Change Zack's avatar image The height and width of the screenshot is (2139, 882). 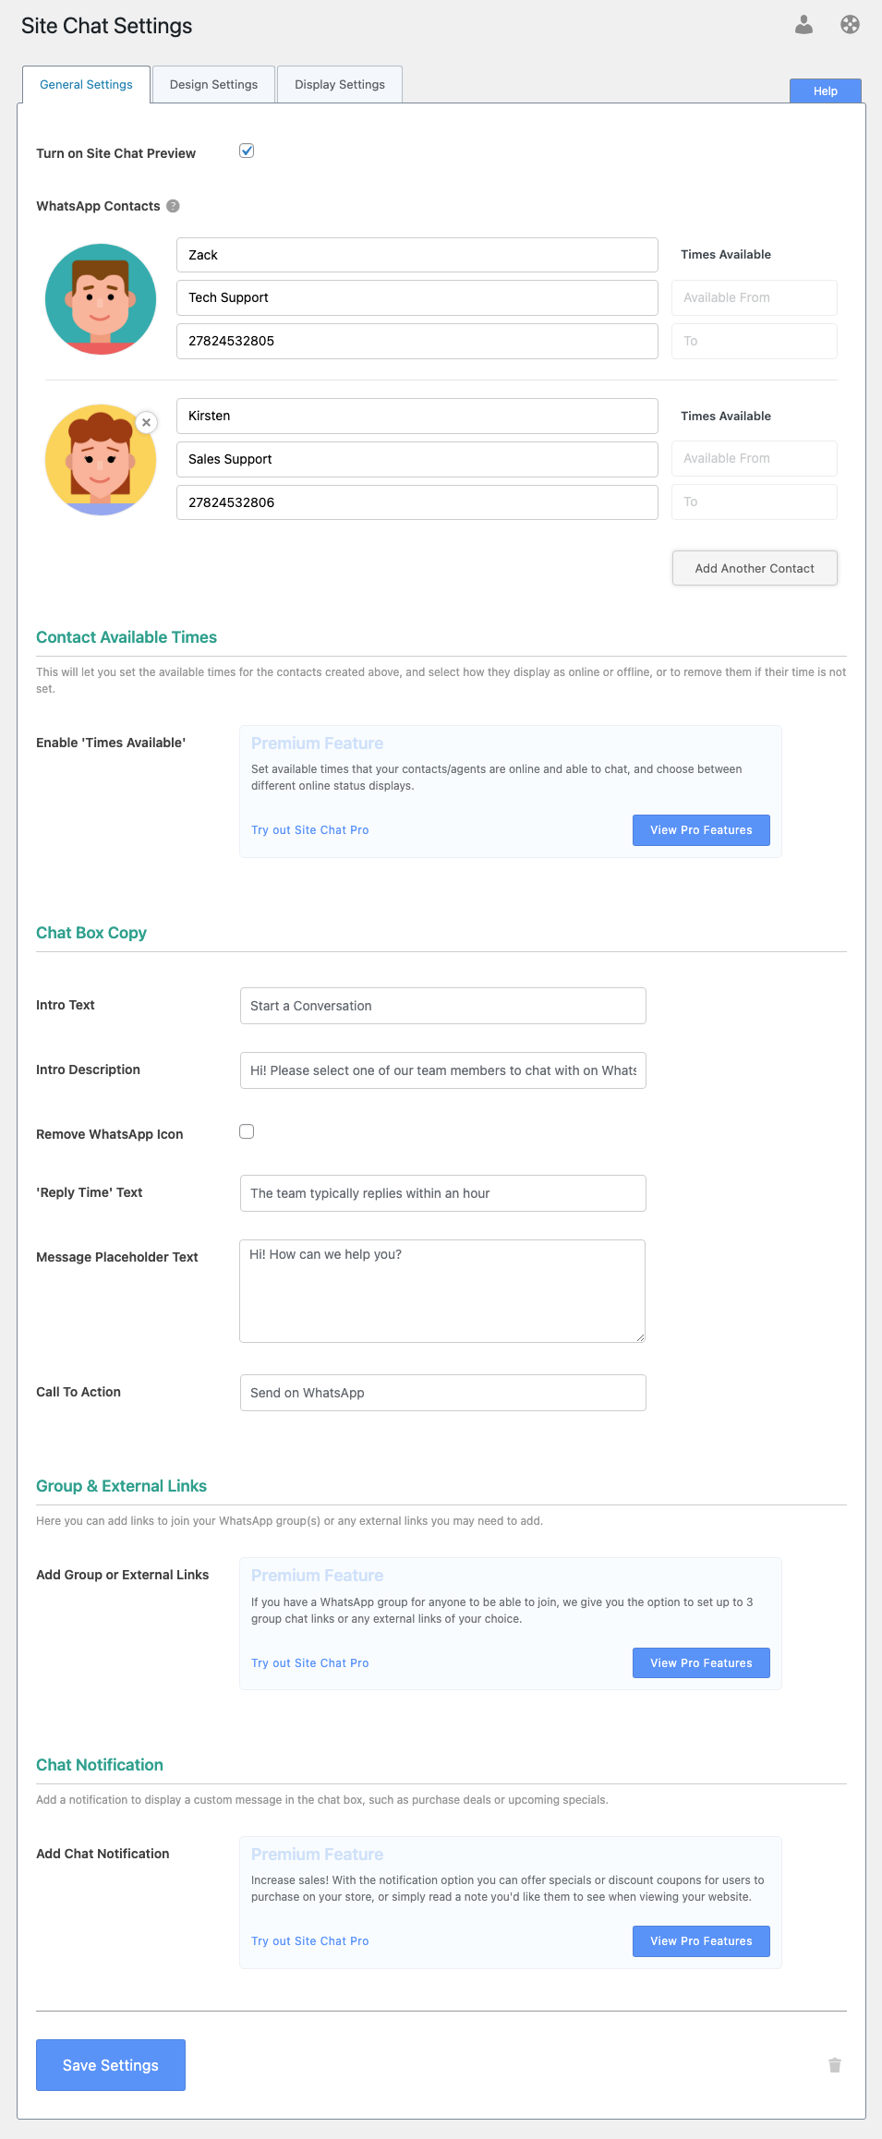click(x=101, y=299)
